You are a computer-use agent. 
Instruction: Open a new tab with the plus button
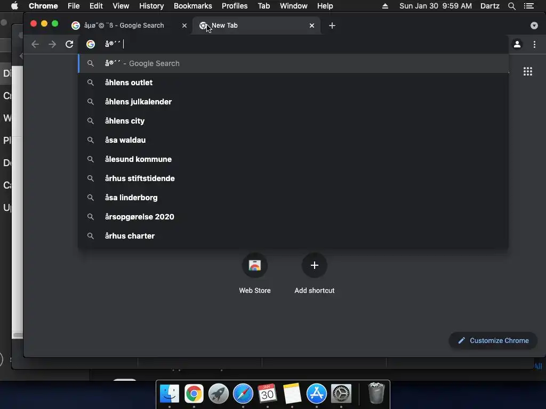coord(332,26)
